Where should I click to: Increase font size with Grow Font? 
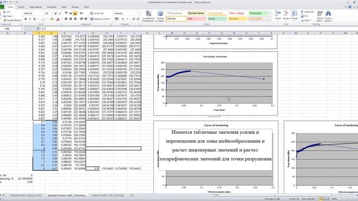click(55, 13)
